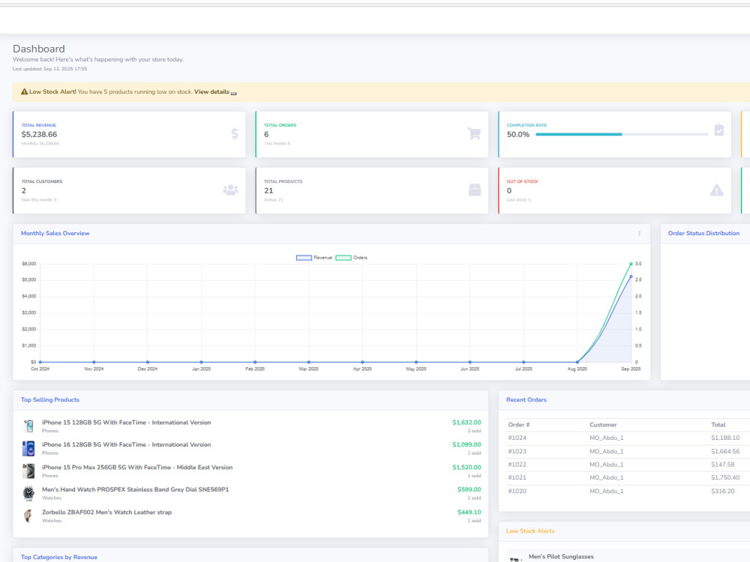Click the $1,750.40 order total
Image resolution: width=750 pixels, height=562 pixels.
click(725, 477)
